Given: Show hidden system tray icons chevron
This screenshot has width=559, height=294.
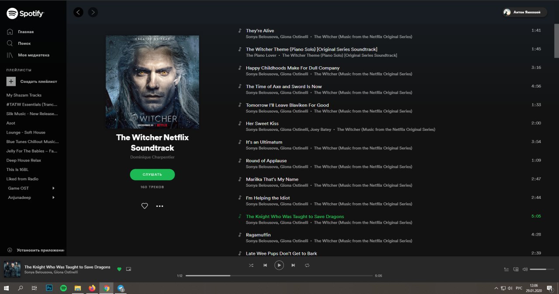Looking at the screenshot, I should (x=496, y=288).
